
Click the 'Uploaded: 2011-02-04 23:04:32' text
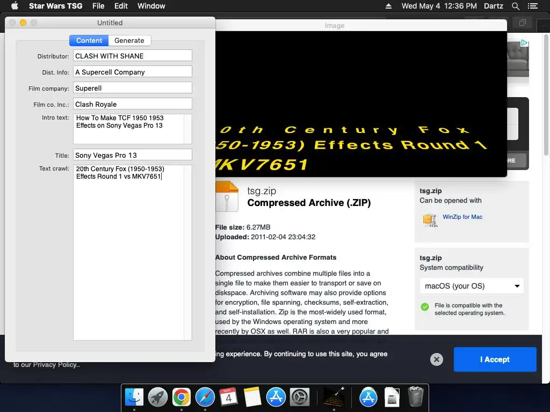(265, 237)
